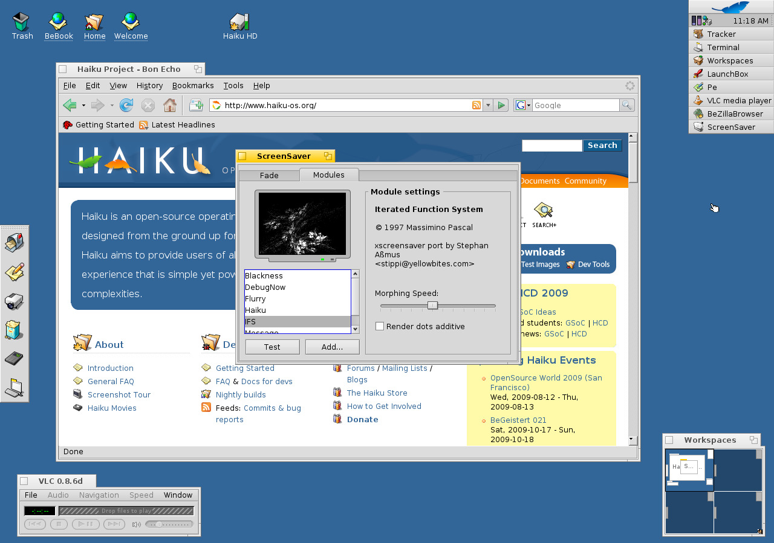Image resolution: width=774 pixels, height=543 pixels.
Task: Click the RSS feed icon in the address bar
Action: [476, 105]
